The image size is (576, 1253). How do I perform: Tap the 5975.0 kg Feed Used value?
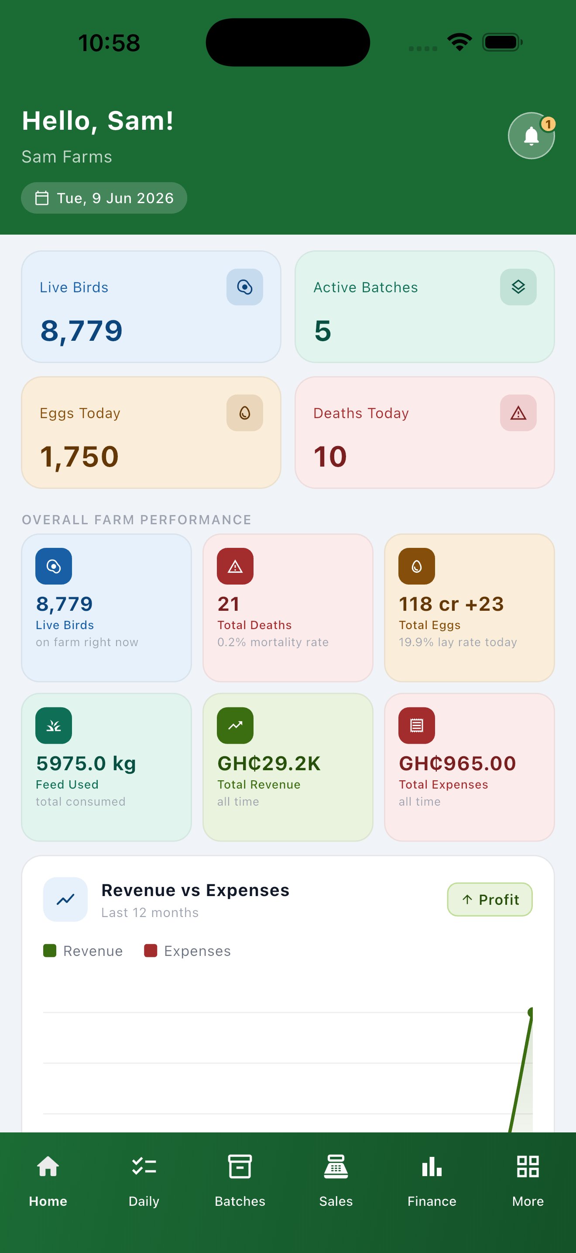[86, 764]
